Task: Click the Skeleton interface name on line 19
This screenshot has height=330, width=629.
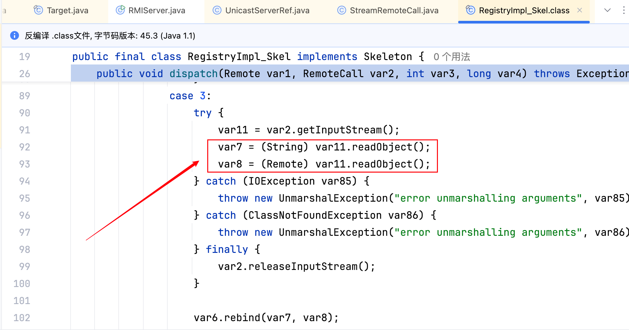Action: point(388,57)
